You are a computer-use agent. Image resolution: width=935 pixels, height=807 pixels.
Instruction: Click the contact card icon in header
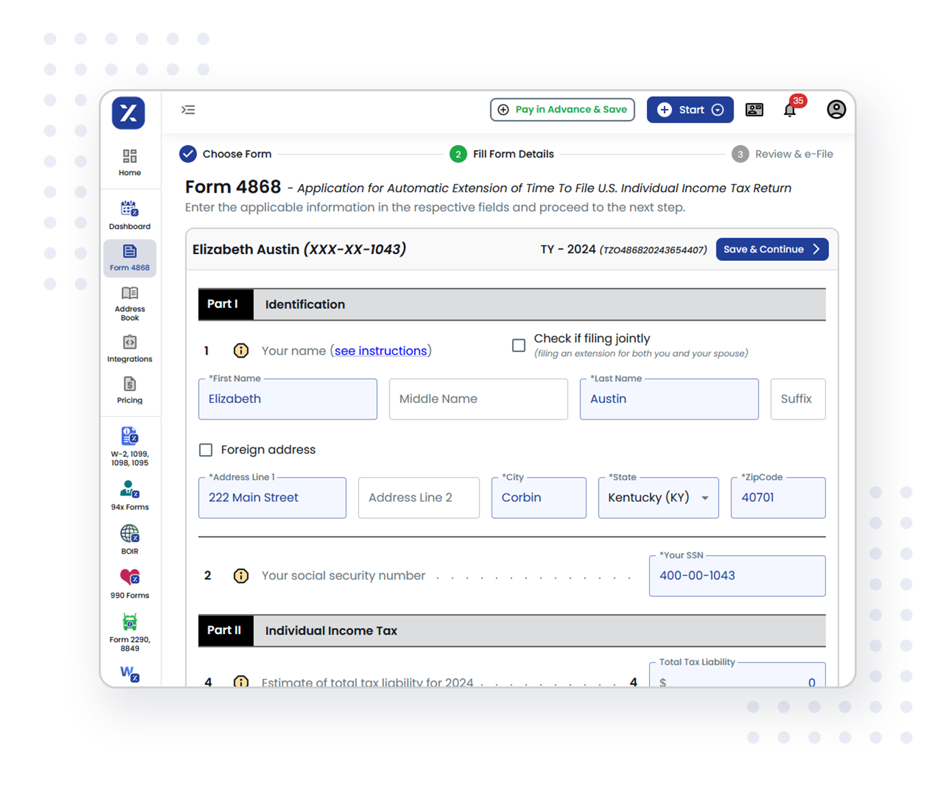(x=754, y=110)
